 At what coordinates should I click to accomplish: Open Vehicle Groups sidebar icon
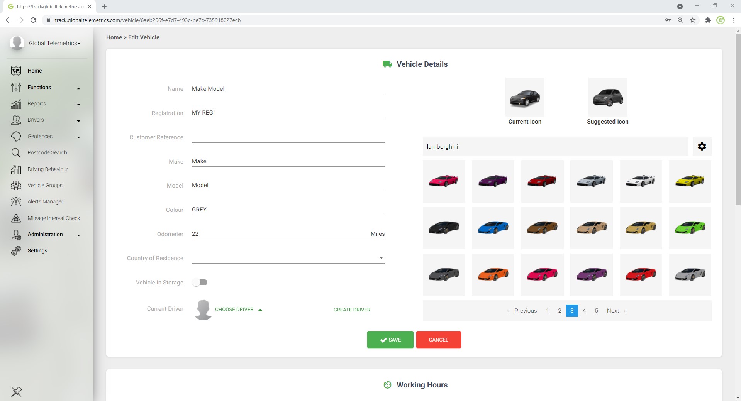(16, 186)
